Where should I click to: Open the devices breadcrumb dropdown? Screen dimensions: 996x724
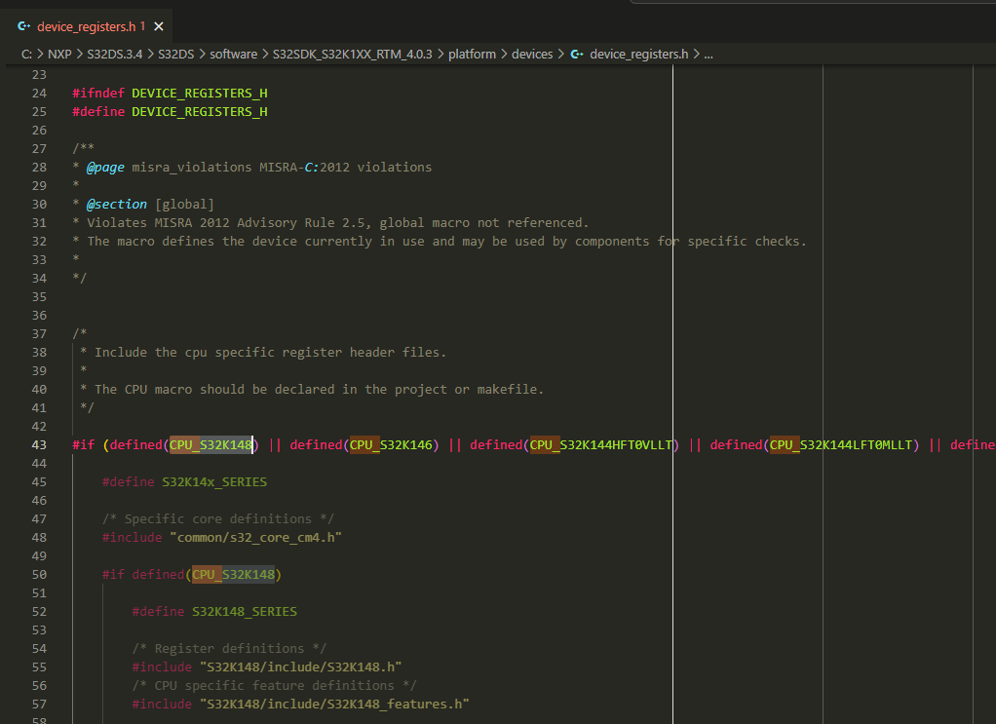click(532, 54)
